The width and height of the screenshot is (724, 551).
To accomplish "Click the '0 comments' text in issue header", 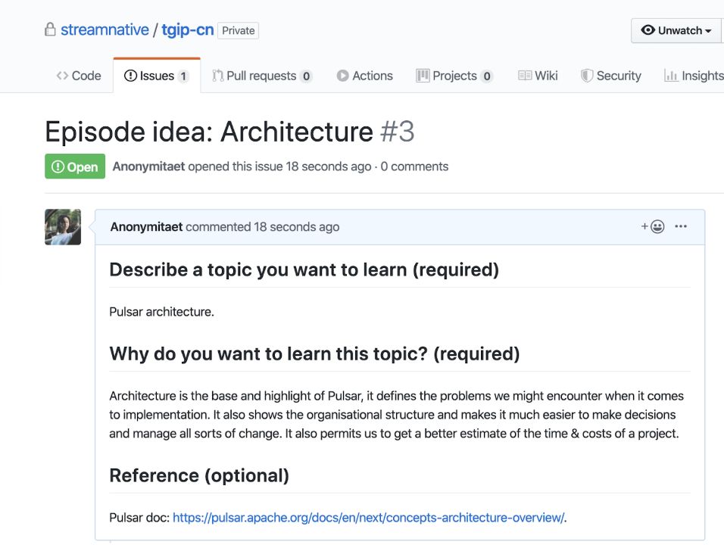I will click(415, 167).
